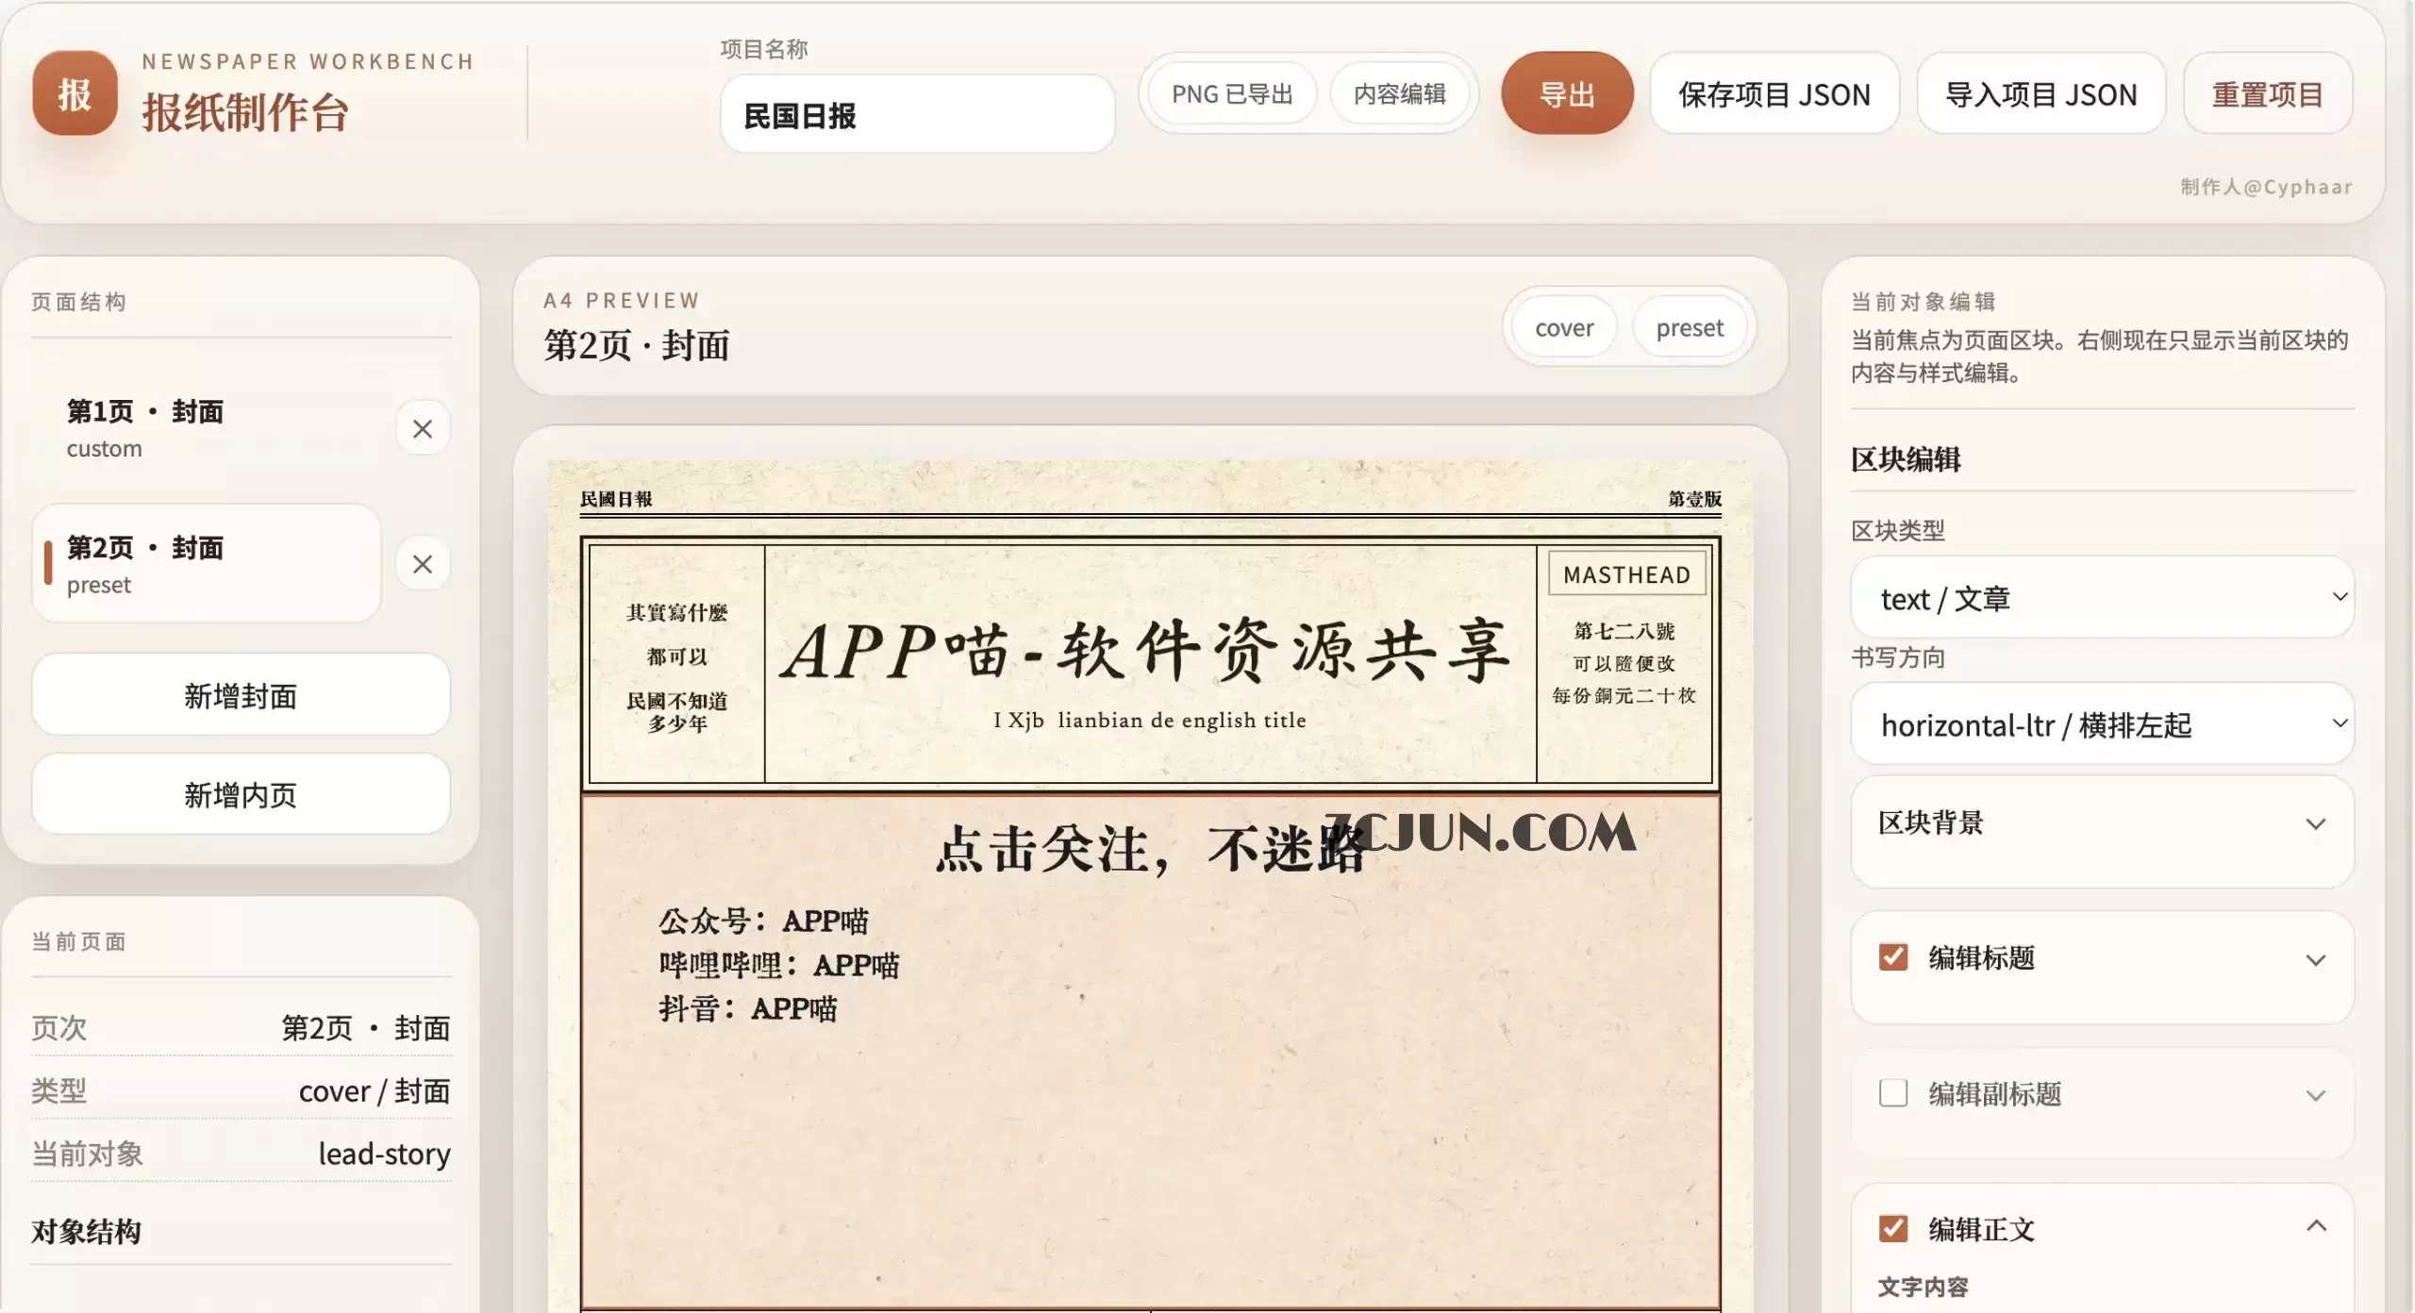The image size is (2415, 1313).
Task: Click 导入项目 JSON button
Action: [2040, 93]
